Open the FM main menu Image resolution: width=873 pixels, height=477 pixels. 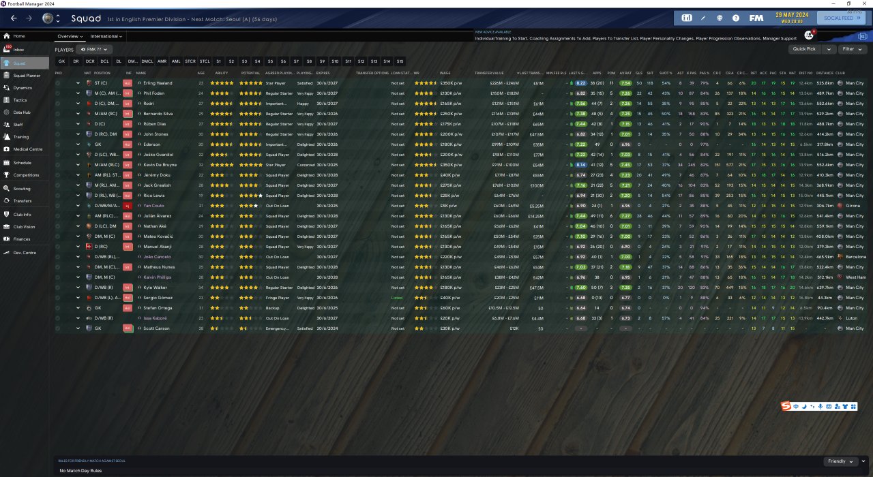click(x=756, y=18)
